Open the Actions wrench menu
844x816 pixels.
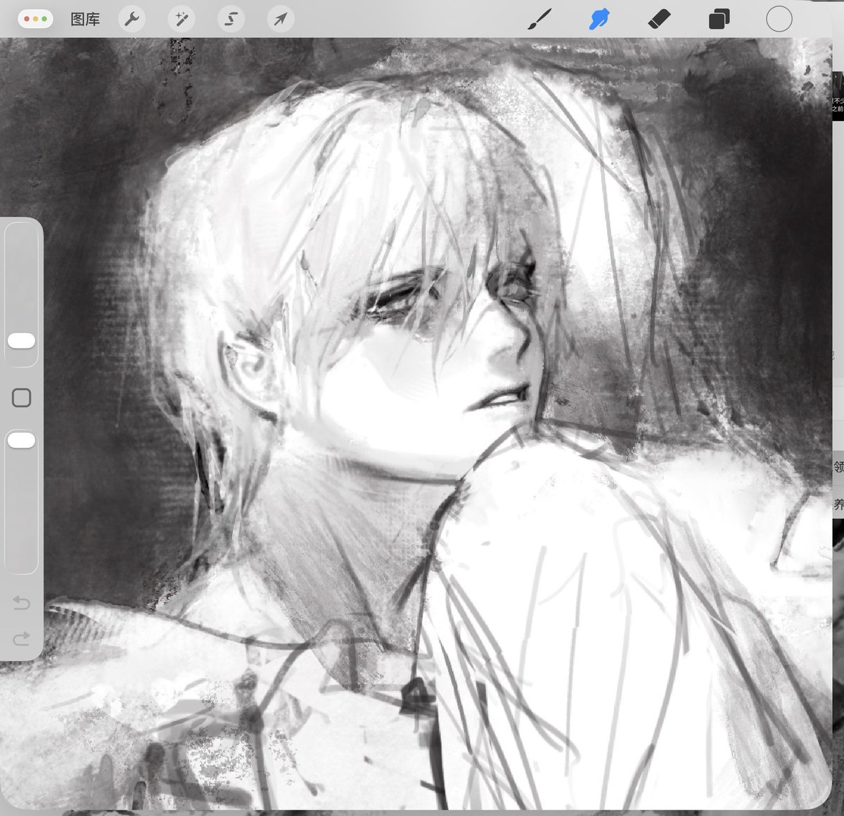pos(132,19)
